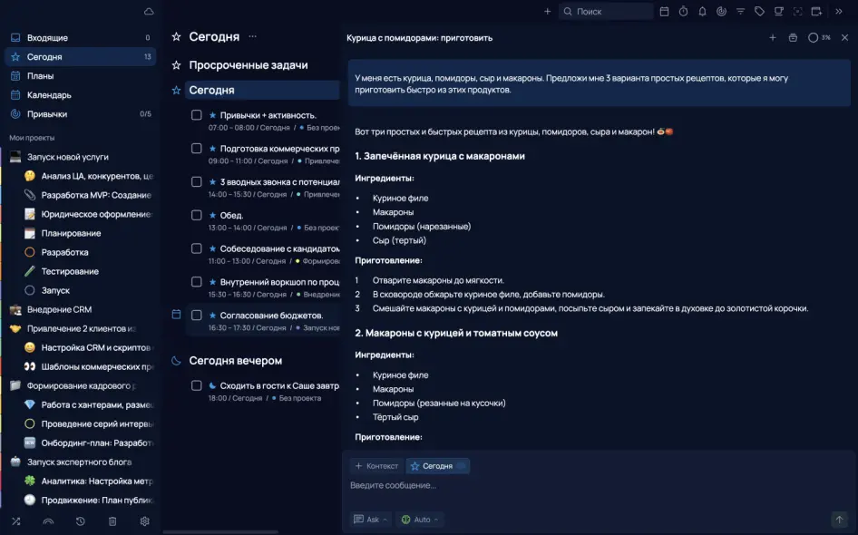The width and height of the screenshot is (858, 535).
Task: Open the timer from the top toolbar
Action: pos(683,12)
